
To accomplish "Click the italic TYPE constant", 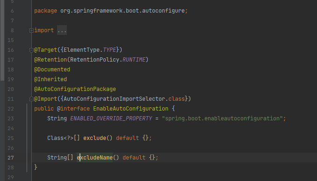I will point(109,50).
